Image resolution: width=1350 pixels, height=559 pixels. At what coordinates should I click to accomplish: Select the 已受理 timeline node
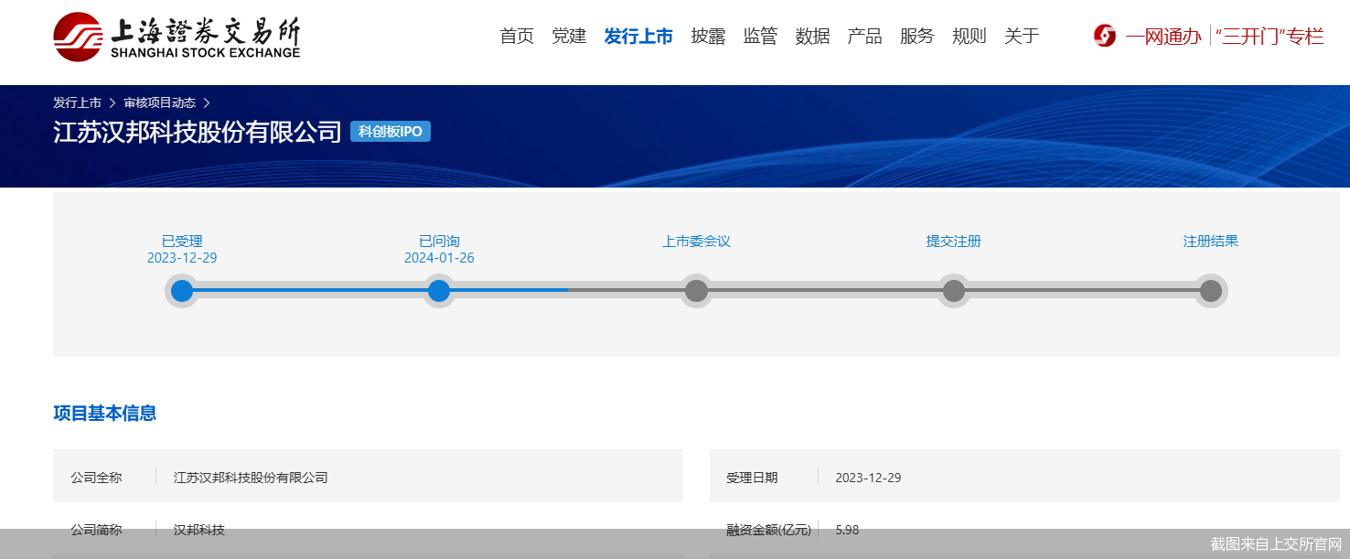click(x=181, y=291)
